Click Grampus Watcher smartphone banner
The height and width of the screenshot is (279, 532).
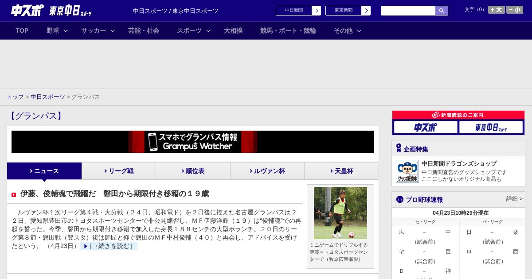point(193,142)
